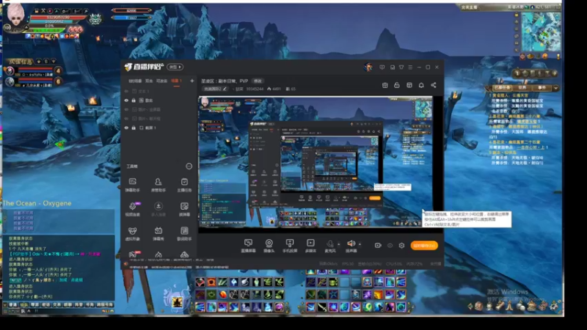Image resolution: width=587 pixels, height=330 pixels.
Task: Toggle visibility of the 文本1 source
Action: (126, 91)
